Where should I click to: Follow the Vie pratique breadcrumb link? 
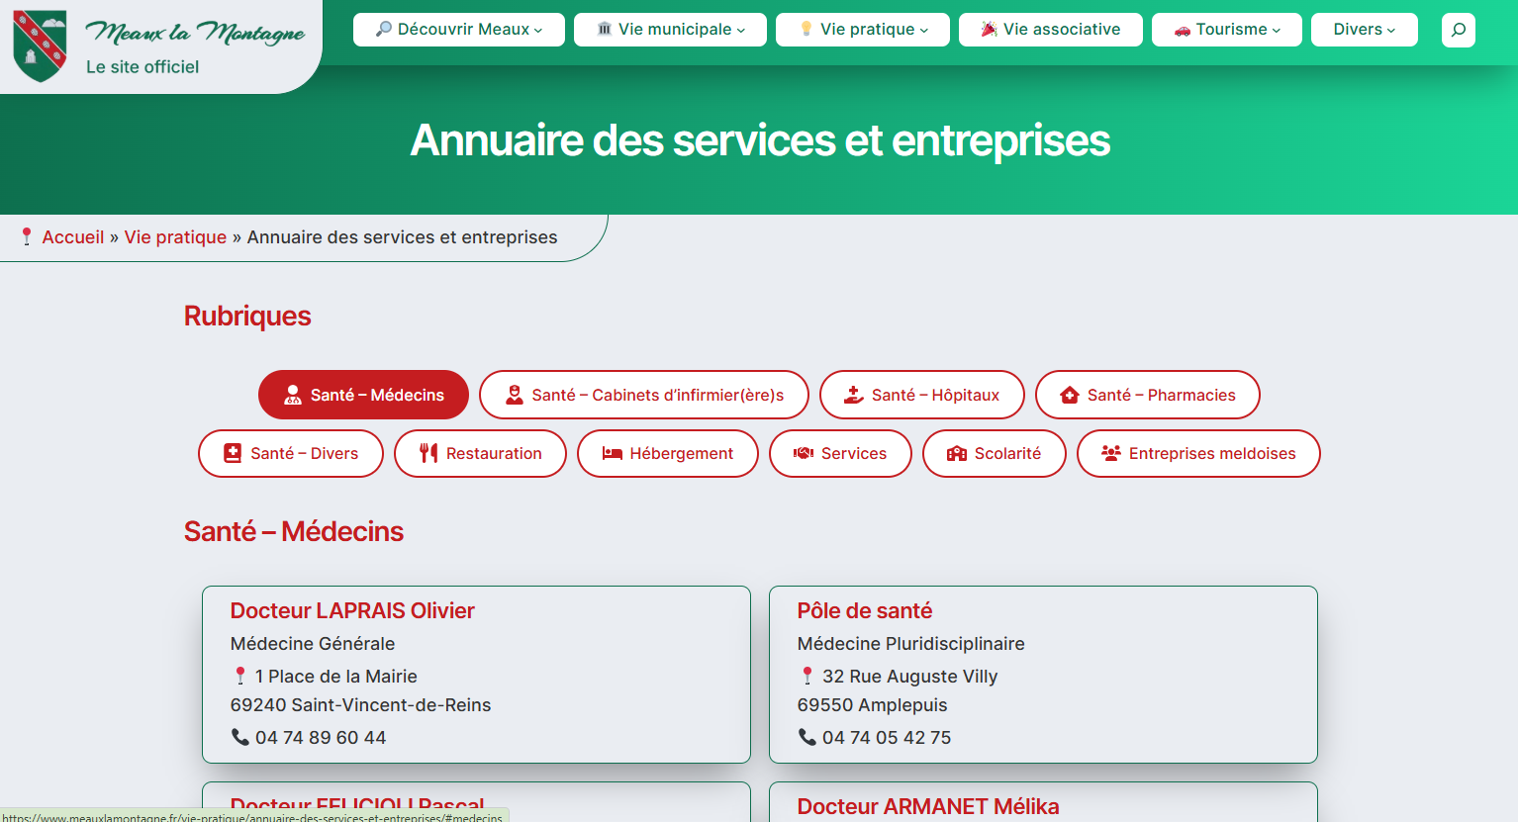pos(175,237)
